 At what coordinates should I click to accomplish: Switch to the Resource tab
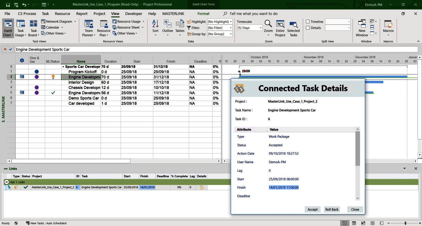[62, 14]
